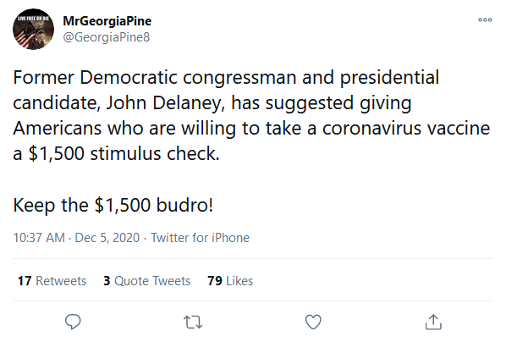The width and height of the screenshot is (506, 342).
Task: View the 17 Retweets list
Action: coord(52,281)
